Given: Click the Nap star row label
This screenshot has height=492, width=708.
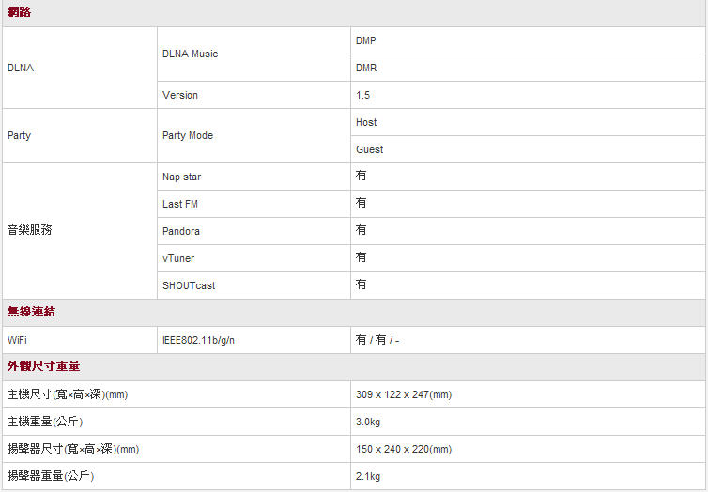Looking at the screenshot, I should (x=181, y=177).
